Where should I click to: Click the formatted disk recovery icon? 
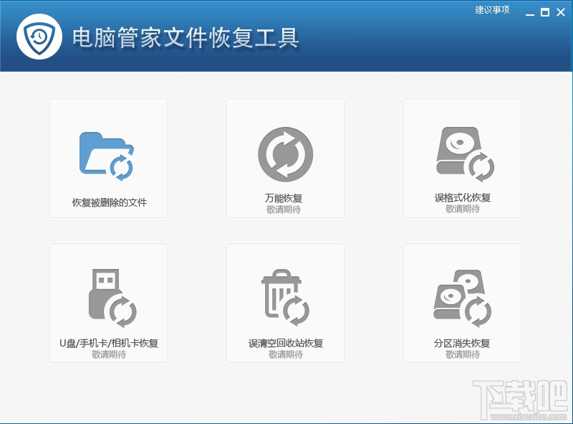click(465, 154)
